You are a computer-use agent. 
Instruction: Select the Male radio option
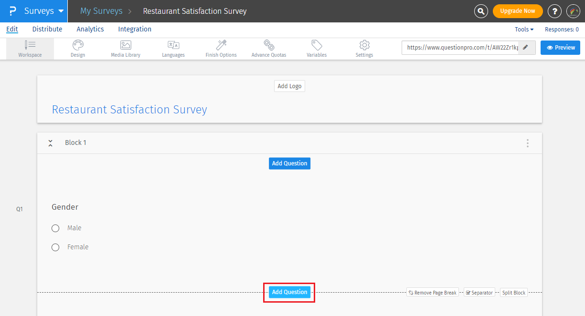point(55,228)
